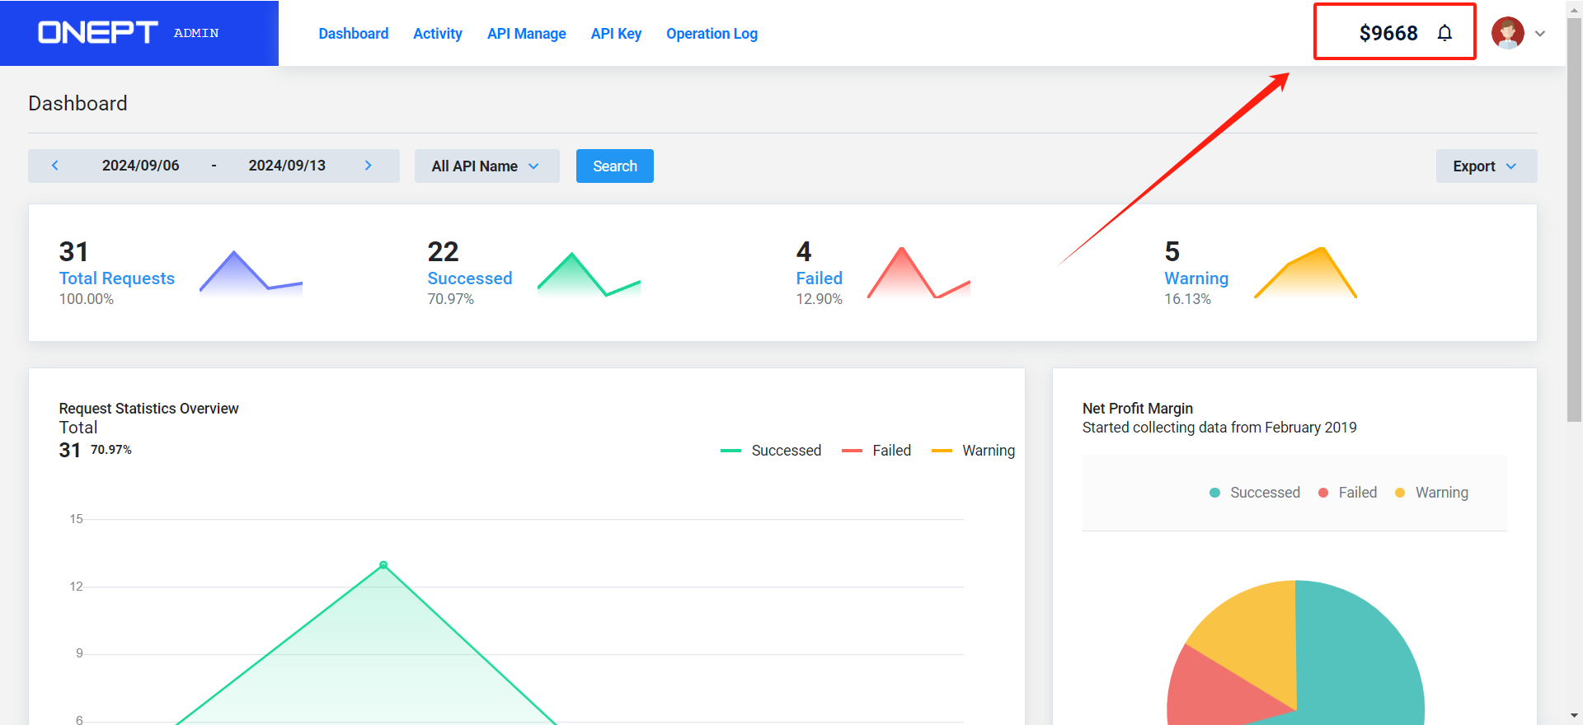Click the ONEPT admin logo
Image resolution: width=1583 pixels, height=725 pixels.
tap(129, 33)
